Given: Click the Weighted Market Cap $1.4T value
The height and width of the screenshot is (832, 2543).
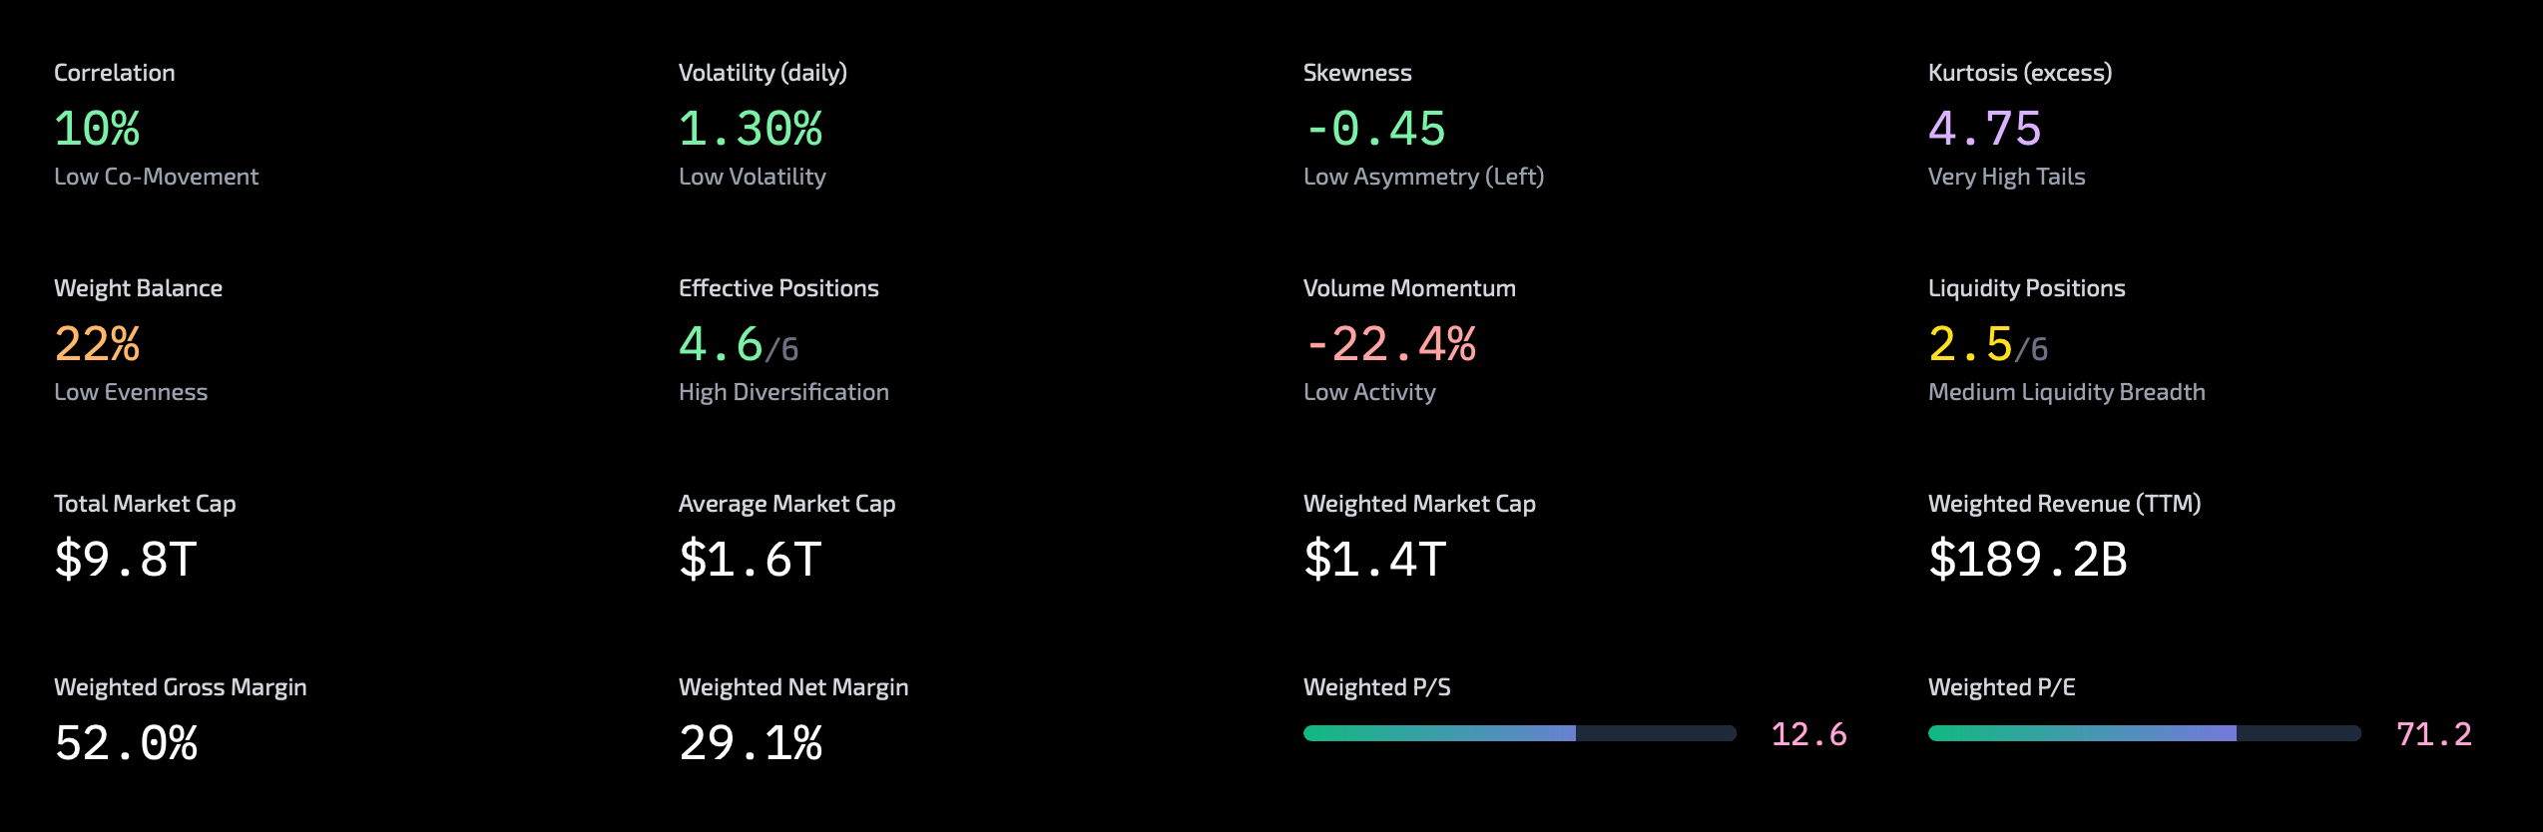Looking at the screenshot, I should coord(1374,559).
